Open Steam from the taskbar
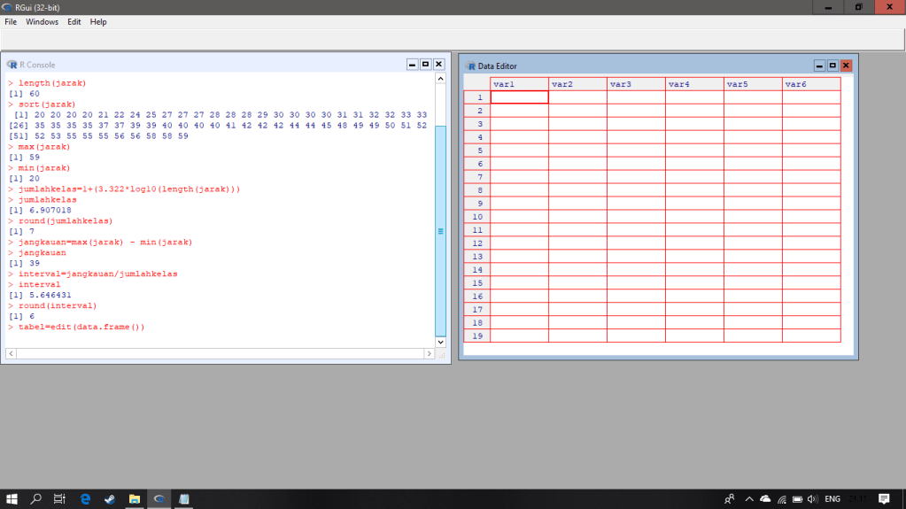Screen dimensions: 906x509 click(110, 499)
